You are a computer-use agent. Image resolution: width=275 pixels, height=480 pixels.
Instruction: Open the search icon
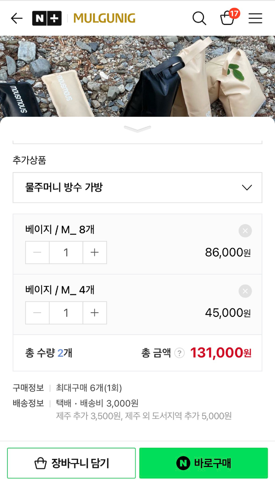click(x=199, y=18)
